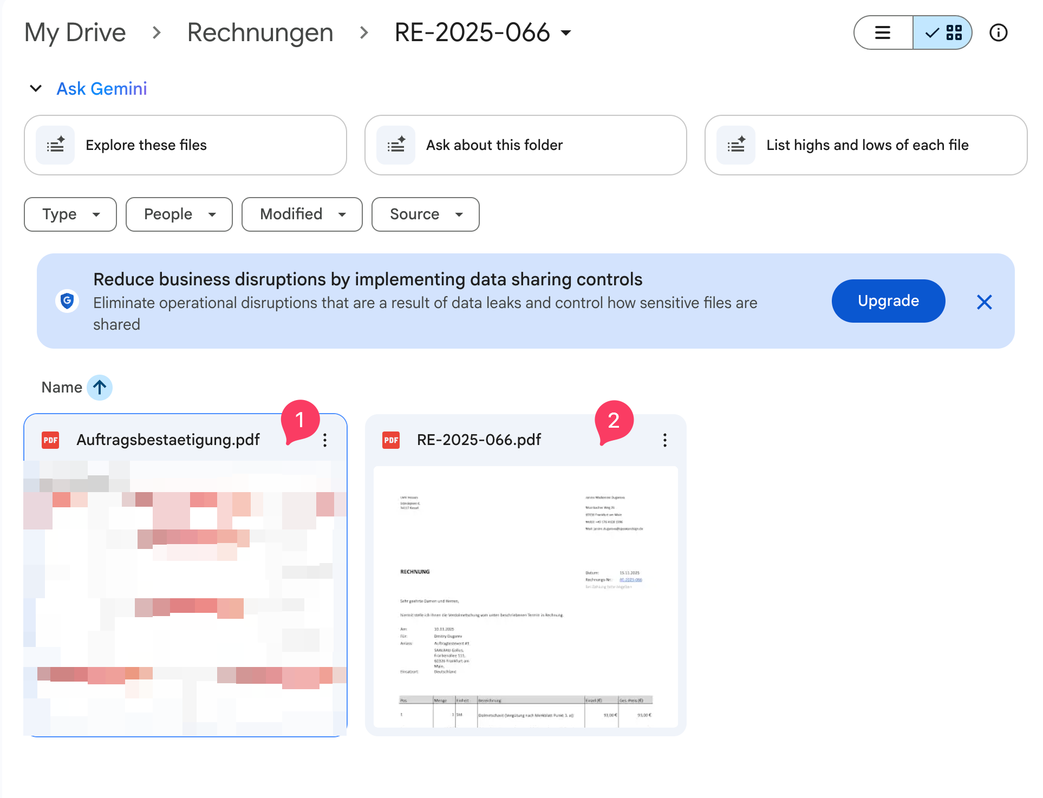The width and height of the screenshot is (1043, 798).
Task: Switch to list layout view
Action: (x=883, y=33)
